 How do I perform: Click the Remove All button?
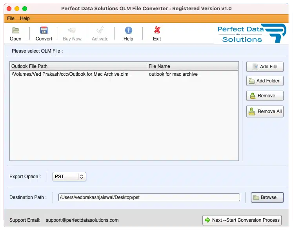coord(265,111)
